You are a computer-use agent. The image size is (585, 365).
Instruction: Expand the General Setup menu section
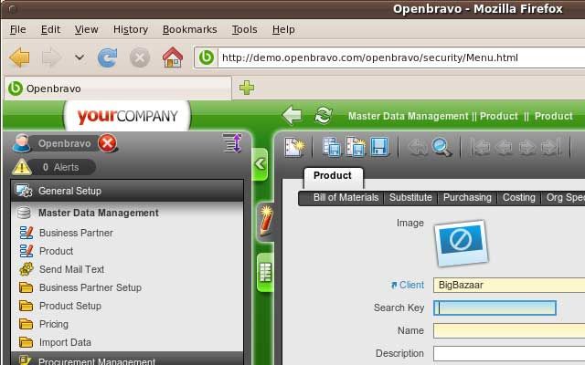[127, 191]
